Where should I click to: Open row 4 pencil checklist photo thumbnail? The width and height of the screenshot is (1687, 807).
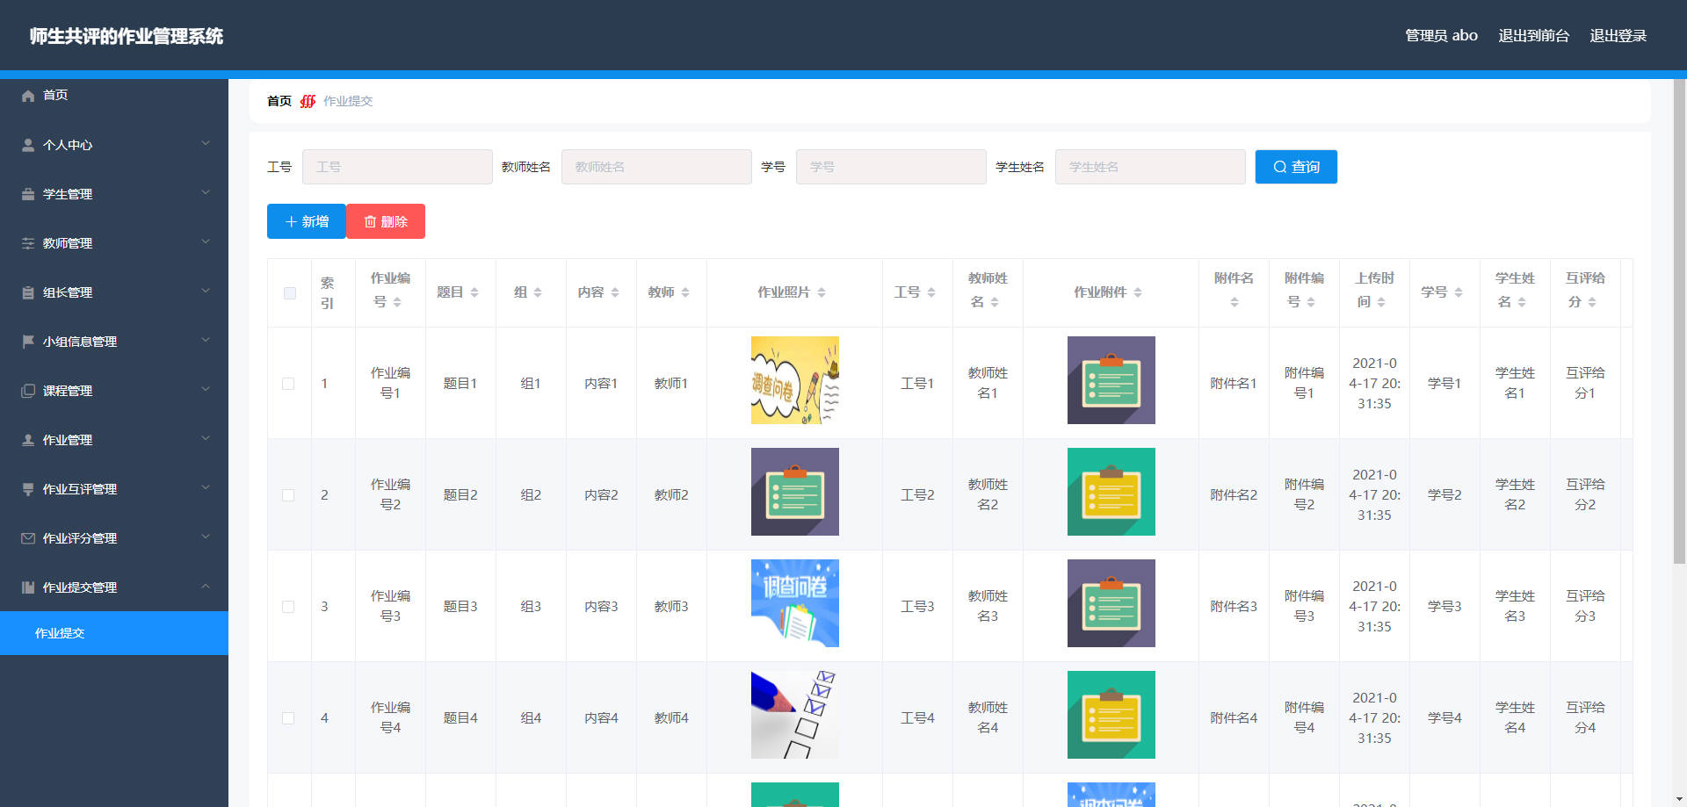click(795, 715)
